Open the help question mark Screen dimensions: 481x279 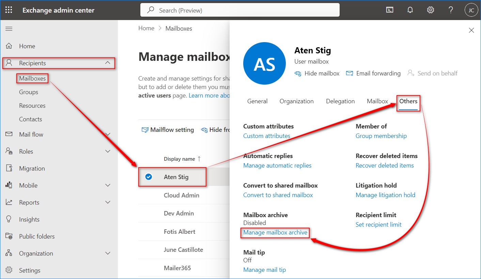pos(451,10)
